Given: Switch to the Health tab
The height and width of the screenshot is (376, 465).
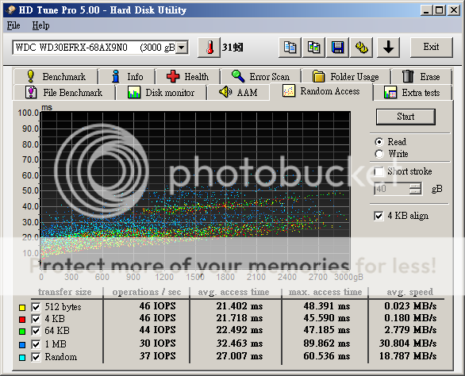Looking at the screenshot, I should tap(187, 77).
